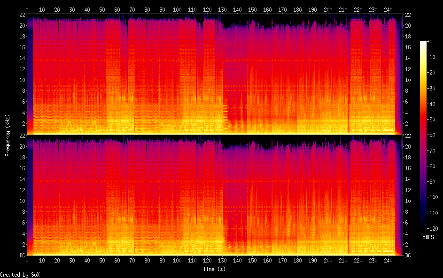
Task: Click the "Time (s)" axis title
Action: click(x=215, y=269)
